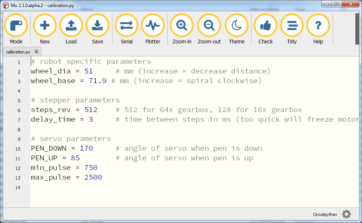
Task: Click line number 14 in gutter
Action: click(18, 187)
